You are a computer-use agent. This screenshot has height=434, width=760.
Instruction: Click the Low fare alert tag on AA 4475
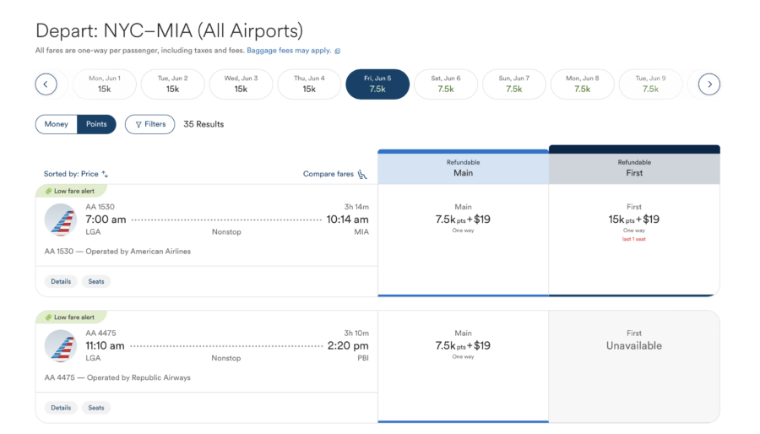coord(71,317)
